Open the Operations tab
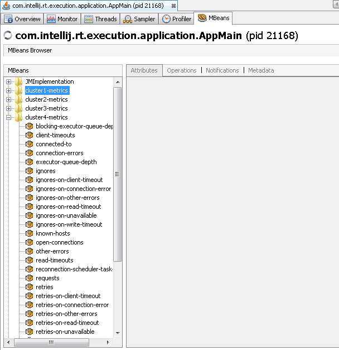 coord(182,70)
